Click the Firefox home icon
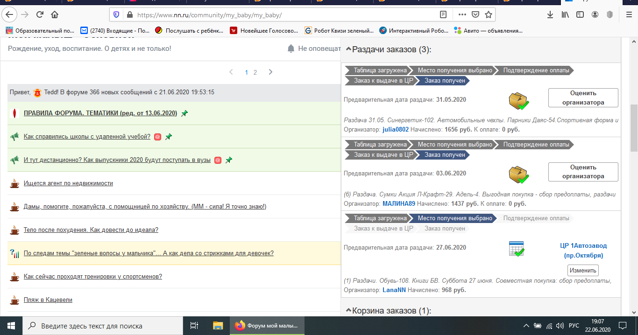The height and width of the screenshot is (335, 638). (55, 14)
